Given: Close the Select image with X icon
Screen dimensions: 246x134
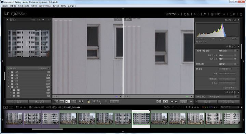Looking at the screenshot, I should tap(121, 96).
